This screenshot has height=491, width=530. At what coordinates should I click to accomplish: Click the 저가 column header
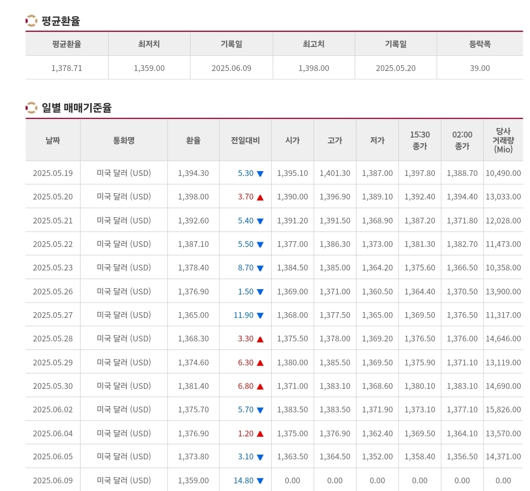377,140
